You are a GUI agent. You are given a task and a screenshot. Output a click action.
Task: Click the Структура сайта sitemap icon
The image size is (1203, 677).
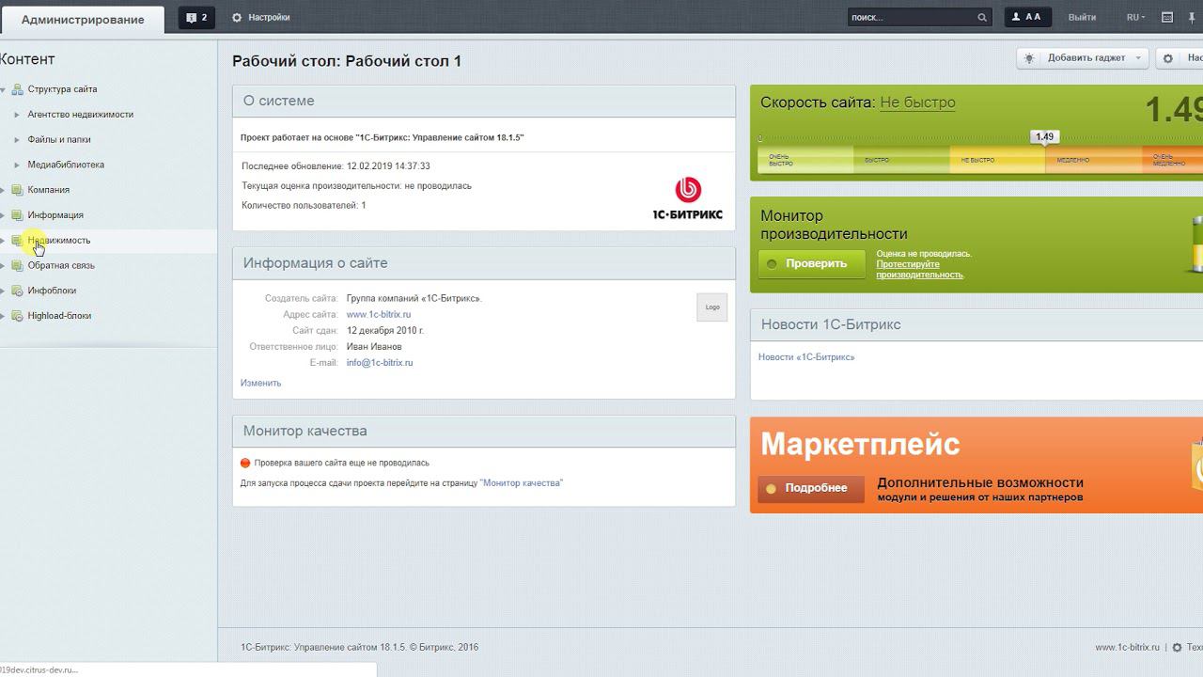[x=17, y=89]
